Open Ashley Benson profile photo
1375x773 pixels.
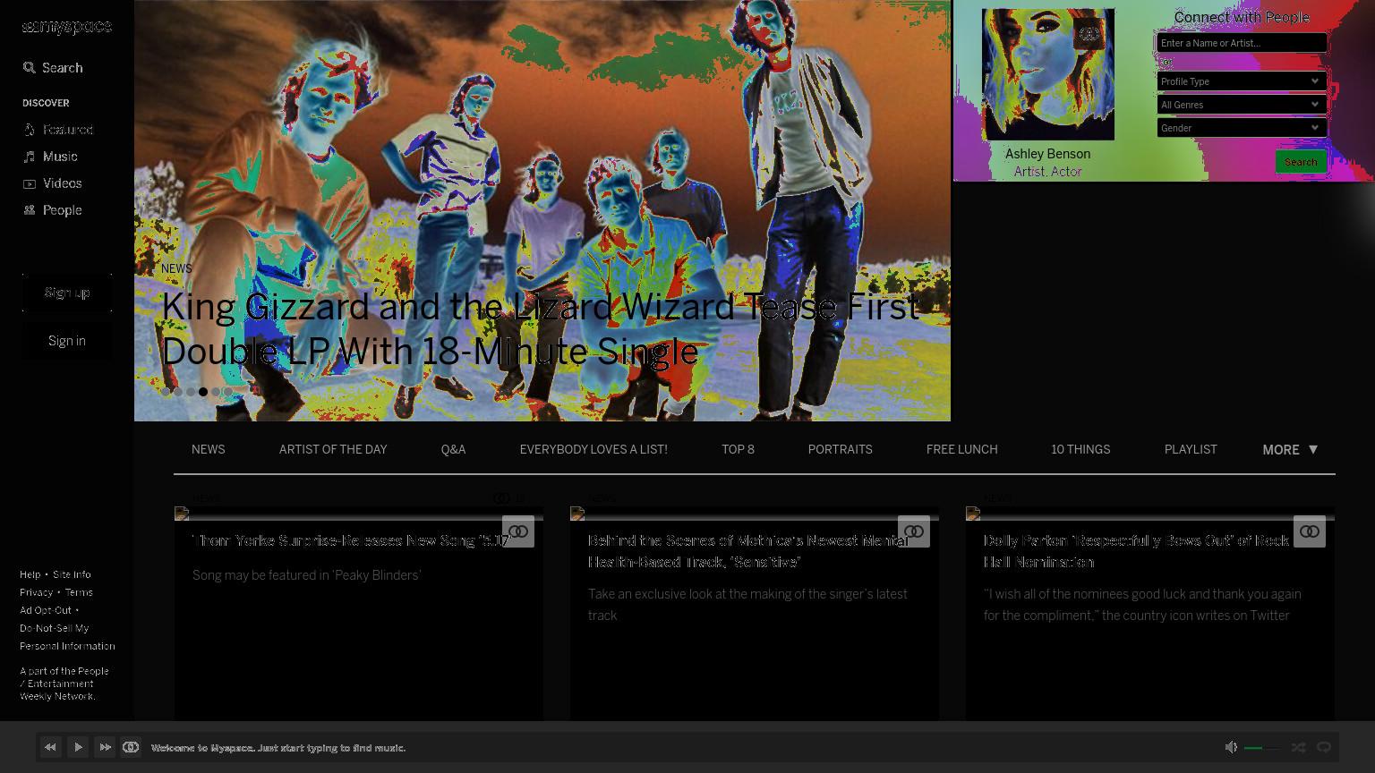pyautogui.click(x=1048, y=74)
